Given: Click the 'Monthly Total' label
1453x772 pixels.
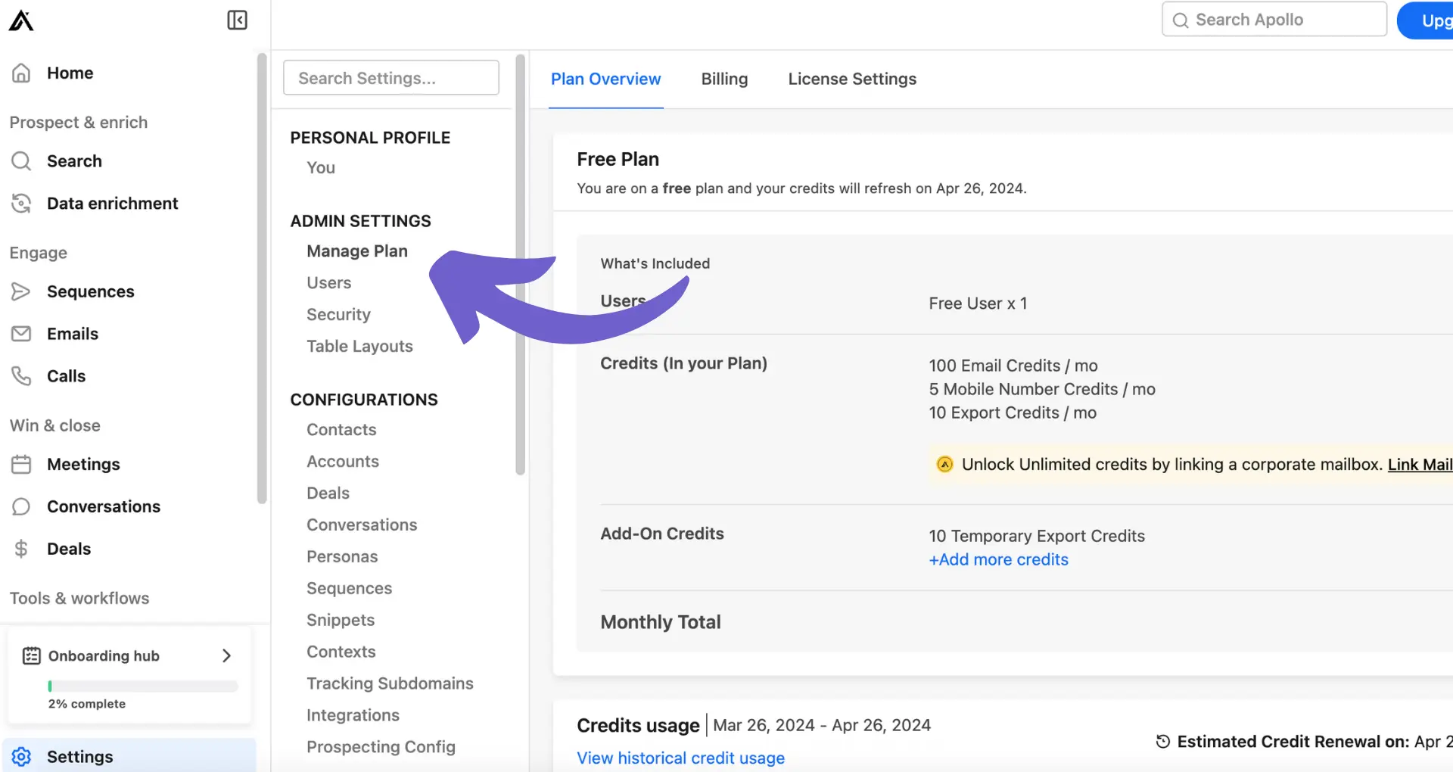Looking at the screenshot, I should [660, 622].
